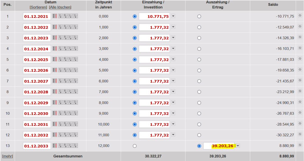This screenshot has height=161, width=304.
Task: Click the Gesamtsummen label
Action: (68, 156)
